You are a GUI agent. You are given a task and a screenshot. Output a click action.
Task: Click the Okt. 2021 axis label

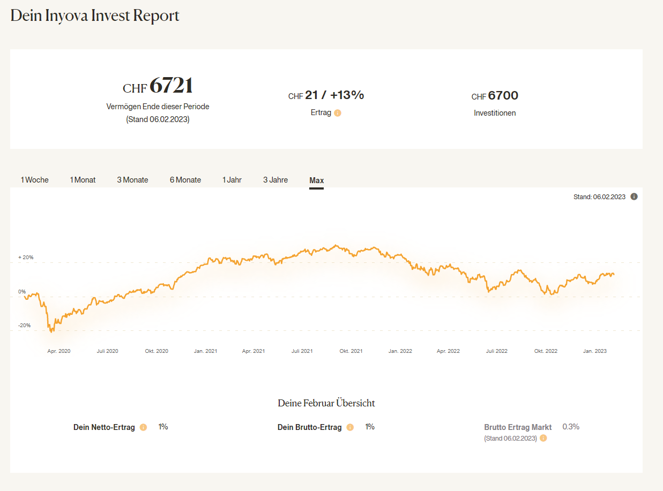pos(351,351)
